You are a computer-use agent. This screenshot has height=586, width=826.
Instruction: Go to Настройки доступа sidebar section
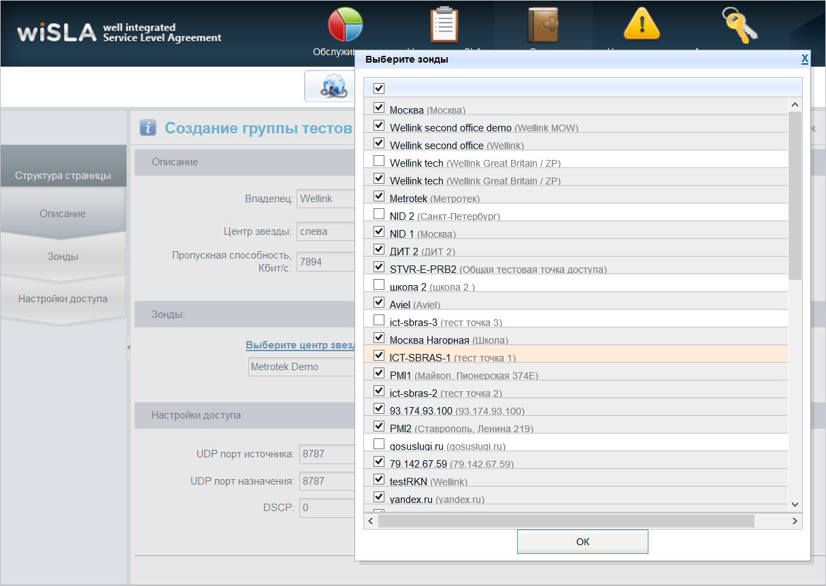[x=63, y=299]
